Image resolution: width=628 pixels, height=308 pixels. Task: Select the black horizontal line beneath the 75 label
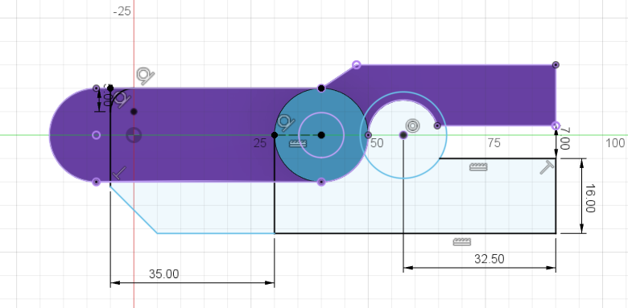tap(498, 158)
